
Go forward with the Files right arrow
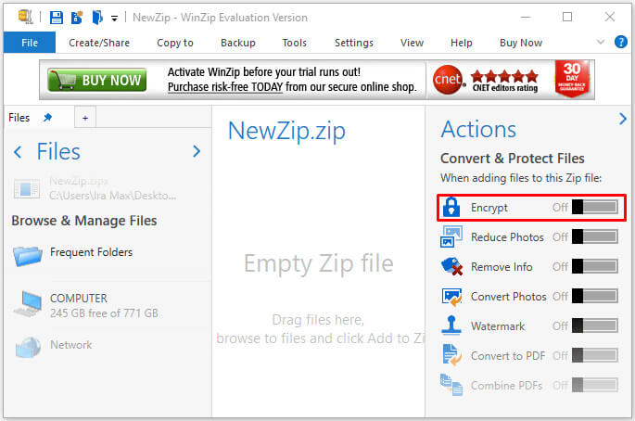coord(197,151)
